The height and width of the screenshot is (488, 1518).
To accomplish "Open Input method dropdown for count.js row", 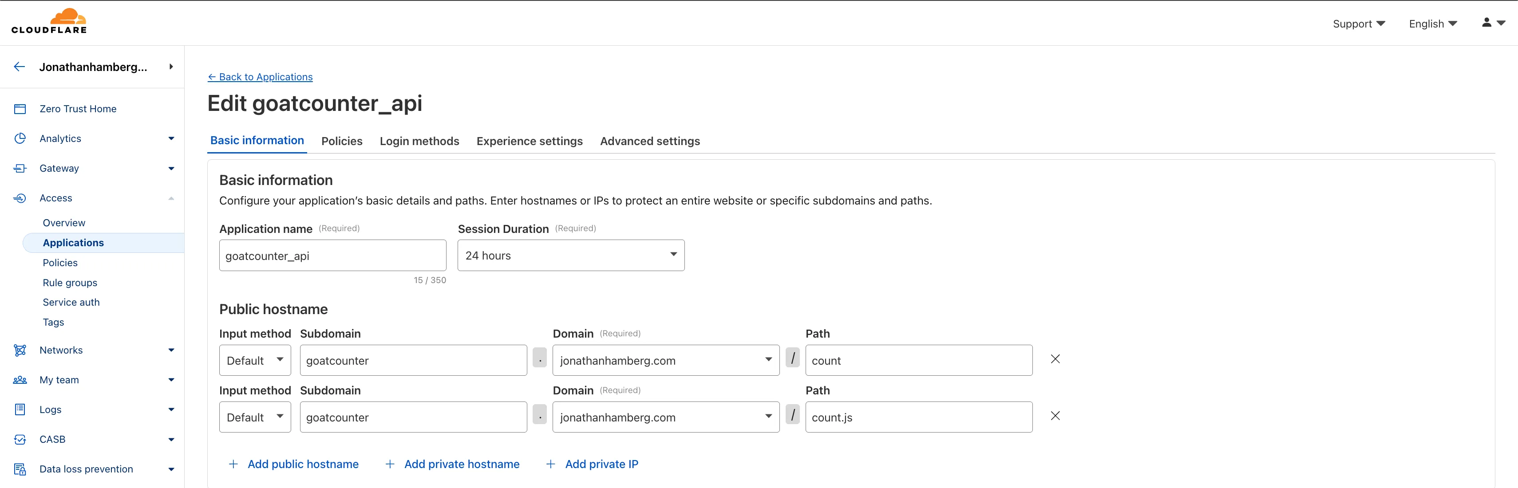I will [255, 417].
